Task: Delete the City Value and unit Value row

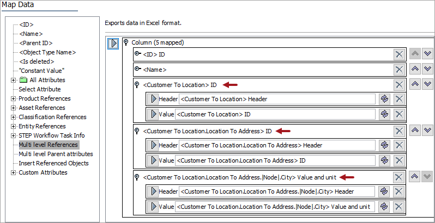Action: 399,206
